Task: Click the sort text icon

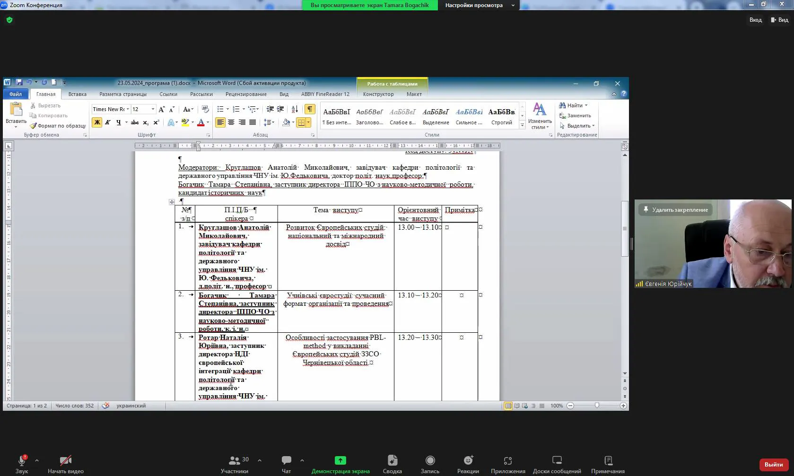Action: tap(295, 109)
